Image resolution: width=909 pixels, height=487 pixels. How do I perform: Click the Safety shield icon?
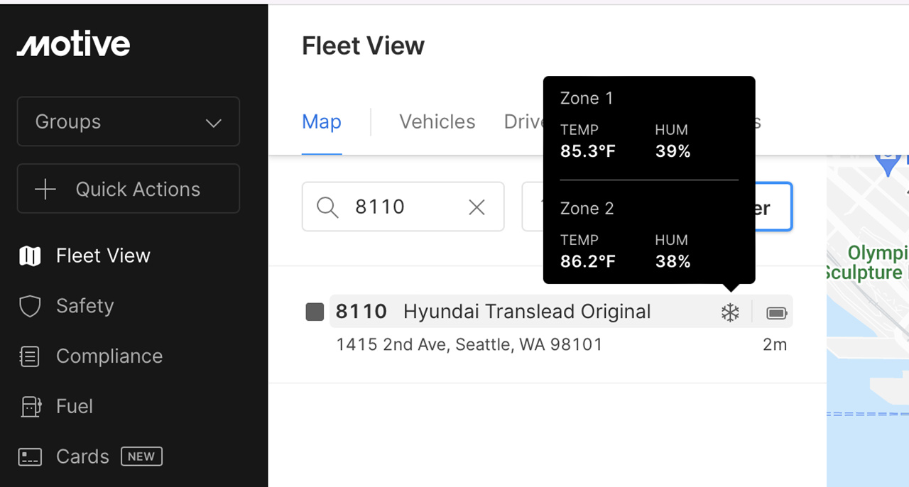[30, 306]
